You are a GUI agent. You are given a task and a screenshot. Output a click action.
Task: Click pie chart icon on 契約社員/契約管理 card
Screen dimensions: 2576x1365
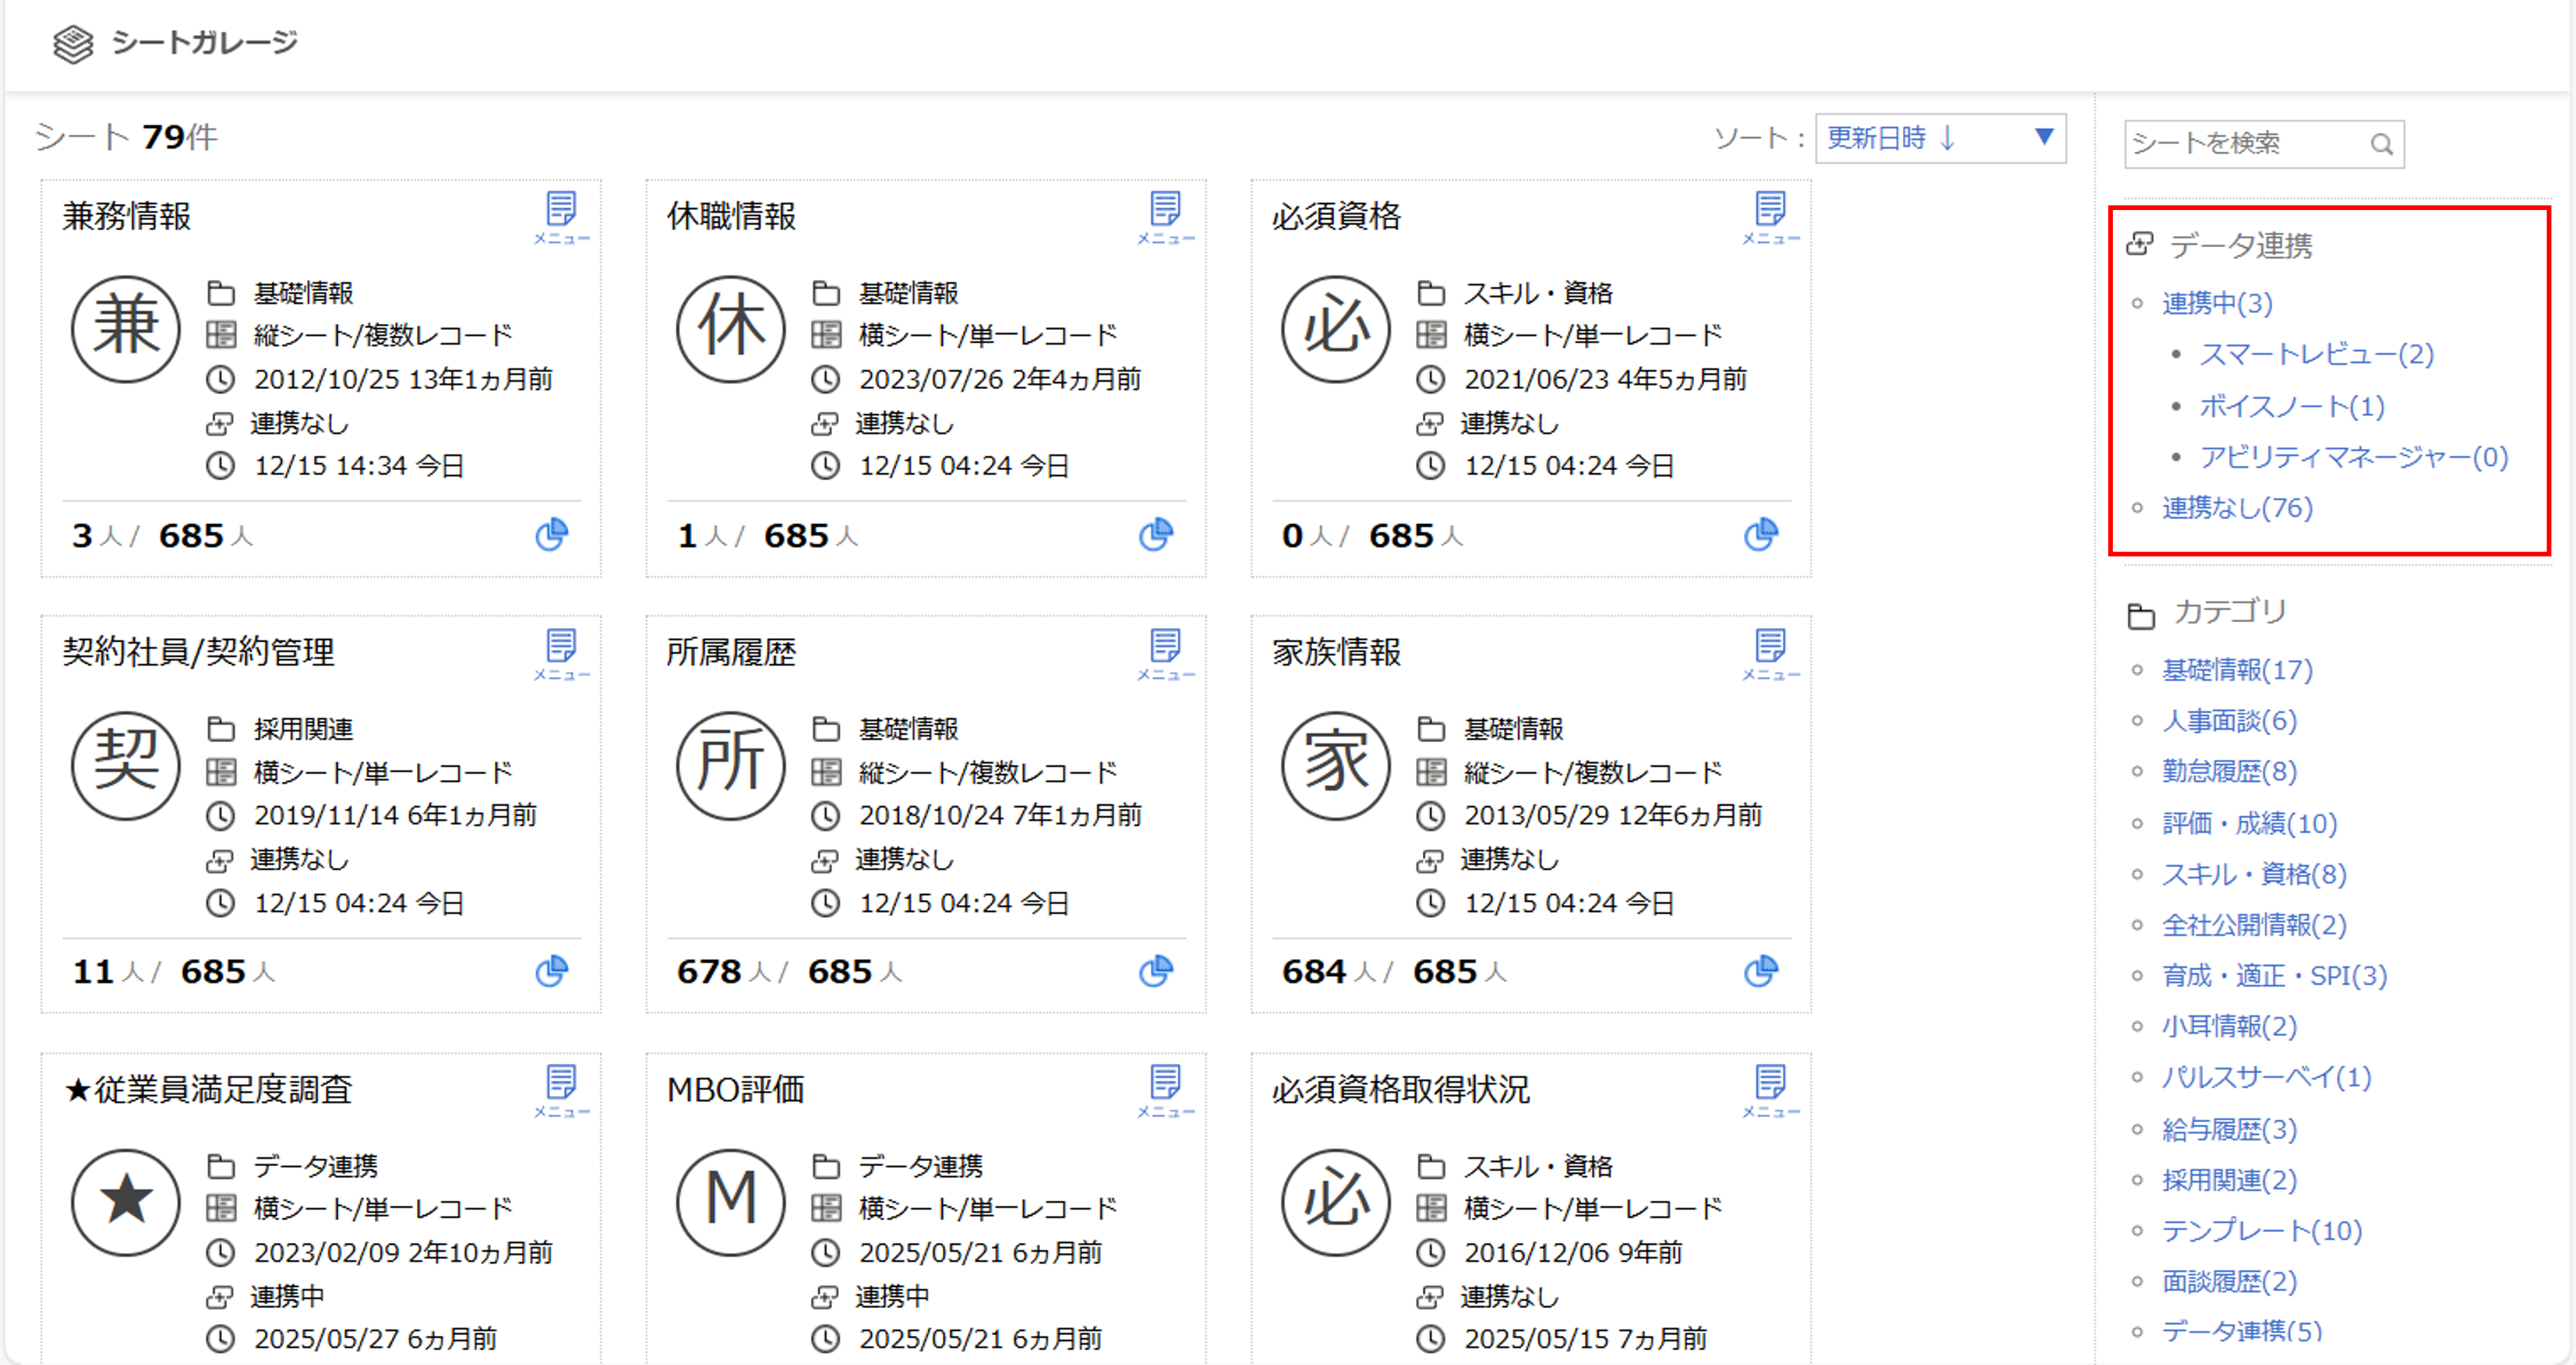[x=551, y=970]
